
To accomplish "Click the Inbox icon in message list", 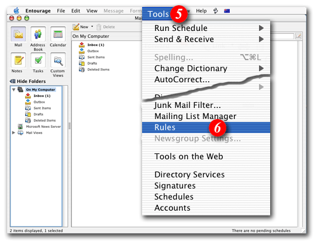I will click(x=82, y=44).
